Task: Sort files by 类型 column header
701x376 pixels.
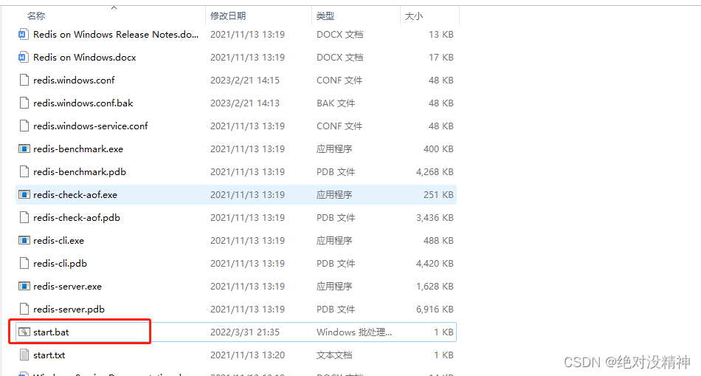Action: pyautogui.click(x=325, y=16)
